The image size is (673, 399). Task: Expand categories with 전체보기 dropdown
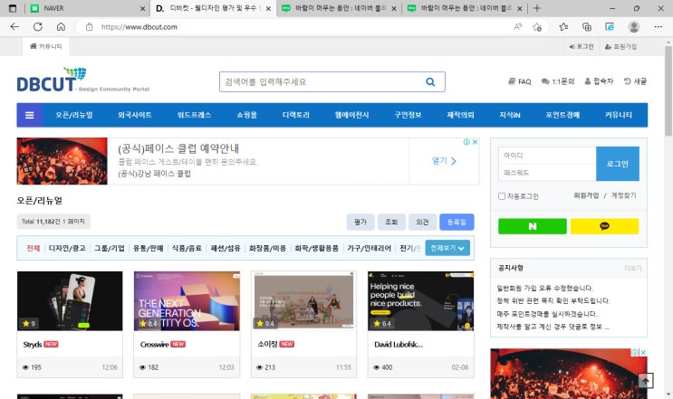pyautogui.click(x=447, y=248)
